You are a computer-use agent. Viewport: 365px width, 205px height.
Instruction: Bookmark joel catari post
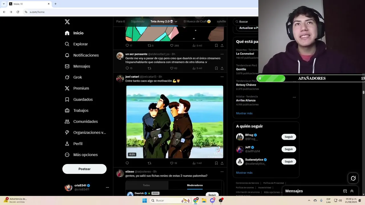coord(216,163)
